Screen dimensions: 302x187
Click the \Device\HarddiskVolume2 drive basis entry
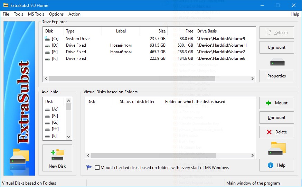(x=221, y=52)
